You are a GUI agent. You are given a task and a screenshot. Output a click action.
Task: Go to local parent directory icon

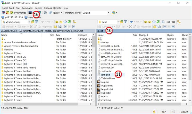57,22
